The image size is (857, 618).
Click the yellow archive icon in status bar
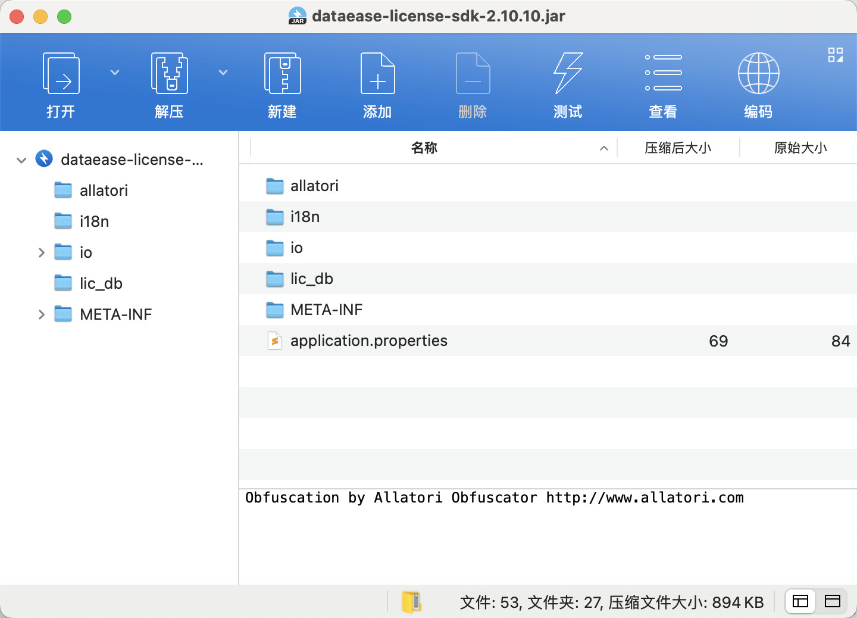[412, 602]
